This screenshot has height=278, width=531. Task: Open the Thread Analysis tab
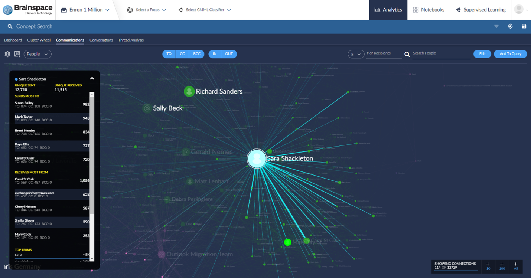pos(131,40)
